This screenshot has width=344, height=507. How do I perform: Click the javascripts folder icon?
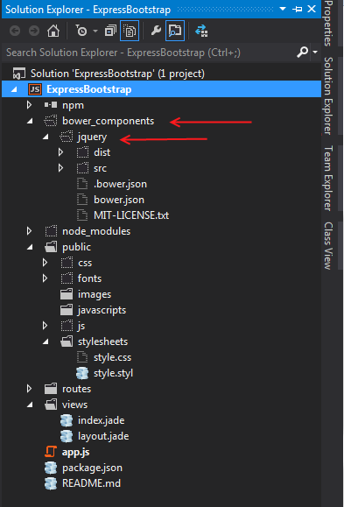67,310
